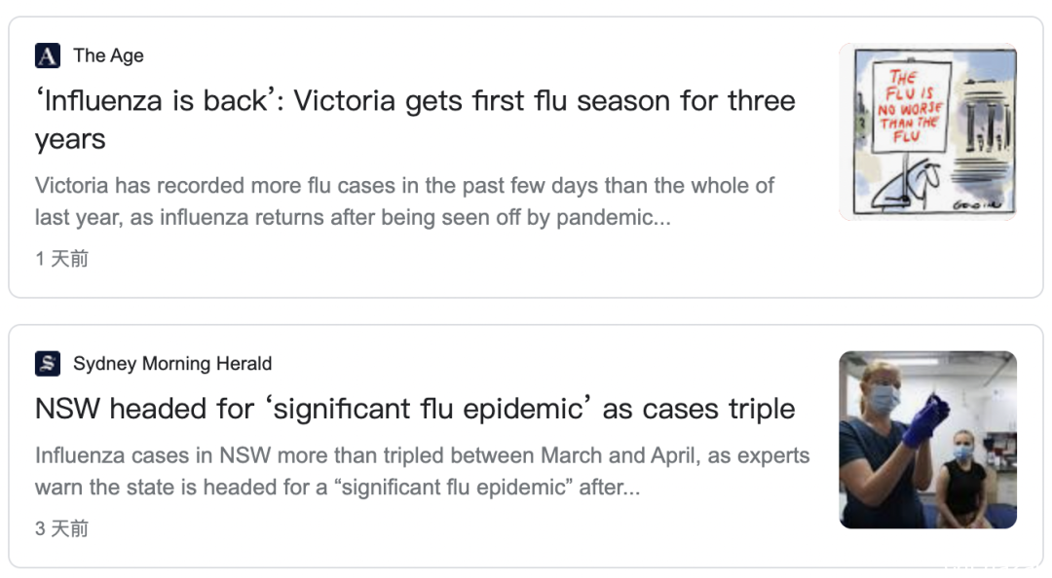Click the snippet starting 'Influenza cases in NSW'
Image resolution: width=1052 pixels, height=578 pixels.
click(423, 471)
